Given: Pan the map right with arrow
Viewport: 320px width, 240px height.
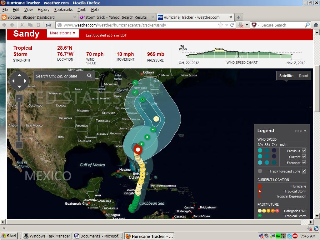Looking at the screenshot, I should click(25, 81).
